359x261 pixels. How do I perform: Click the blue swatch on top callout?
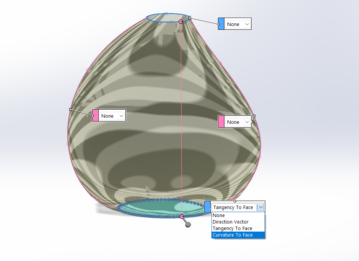click(x=221, y=24)
